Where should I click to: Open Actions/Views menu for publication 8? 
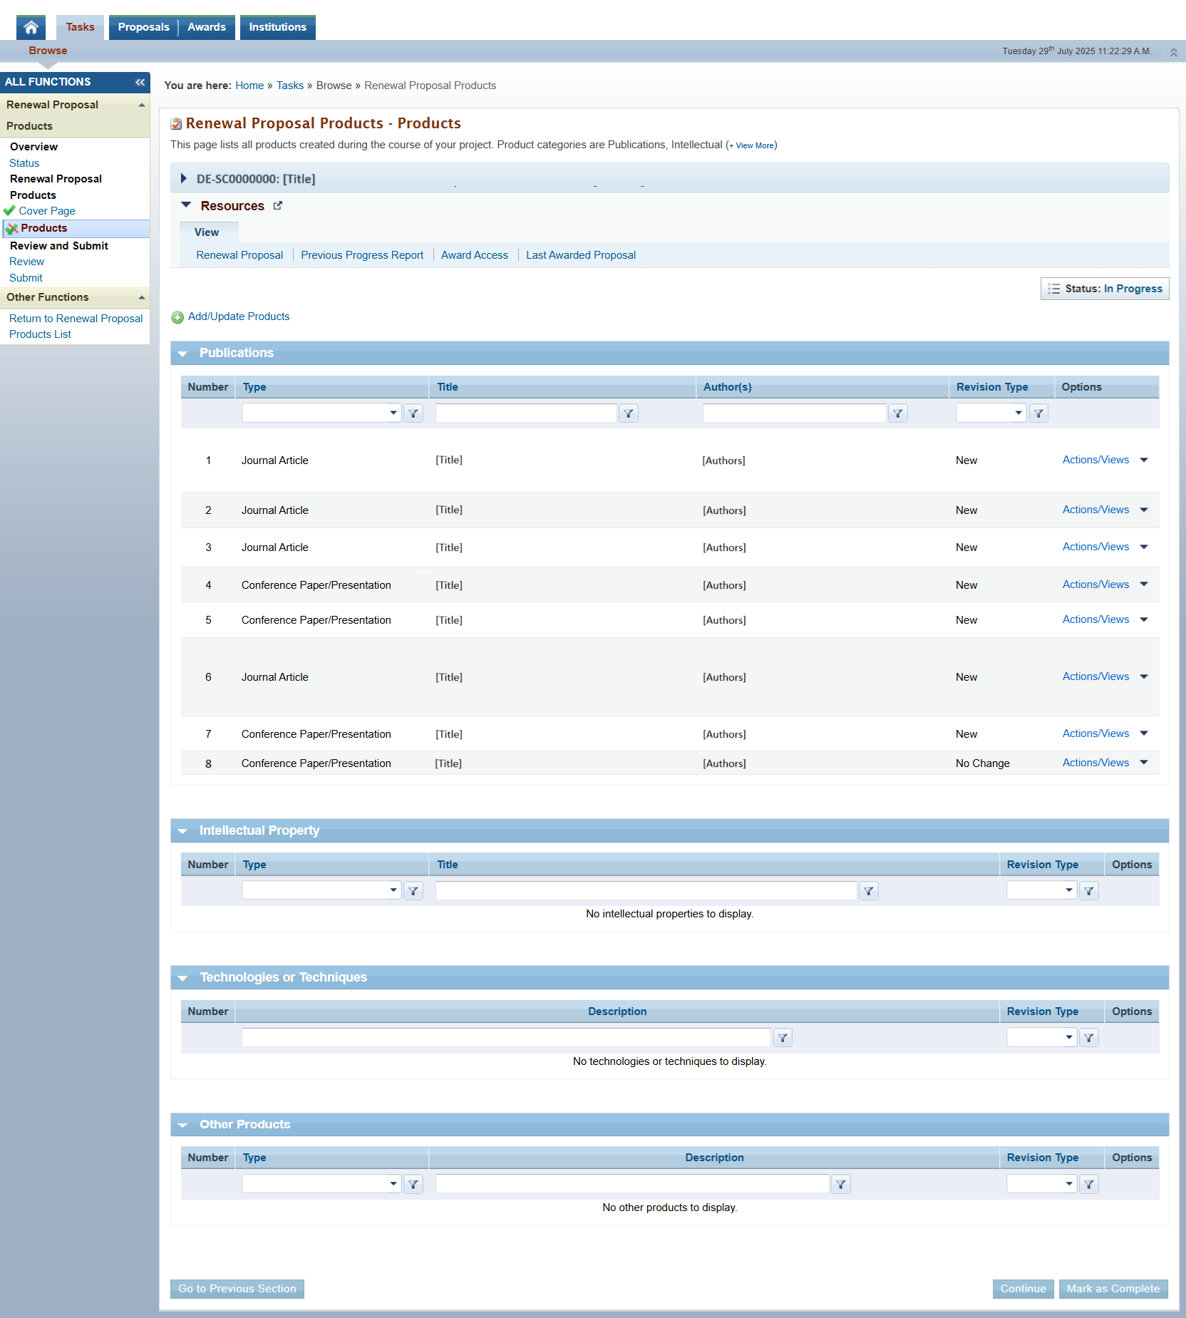click(1105, 763)
